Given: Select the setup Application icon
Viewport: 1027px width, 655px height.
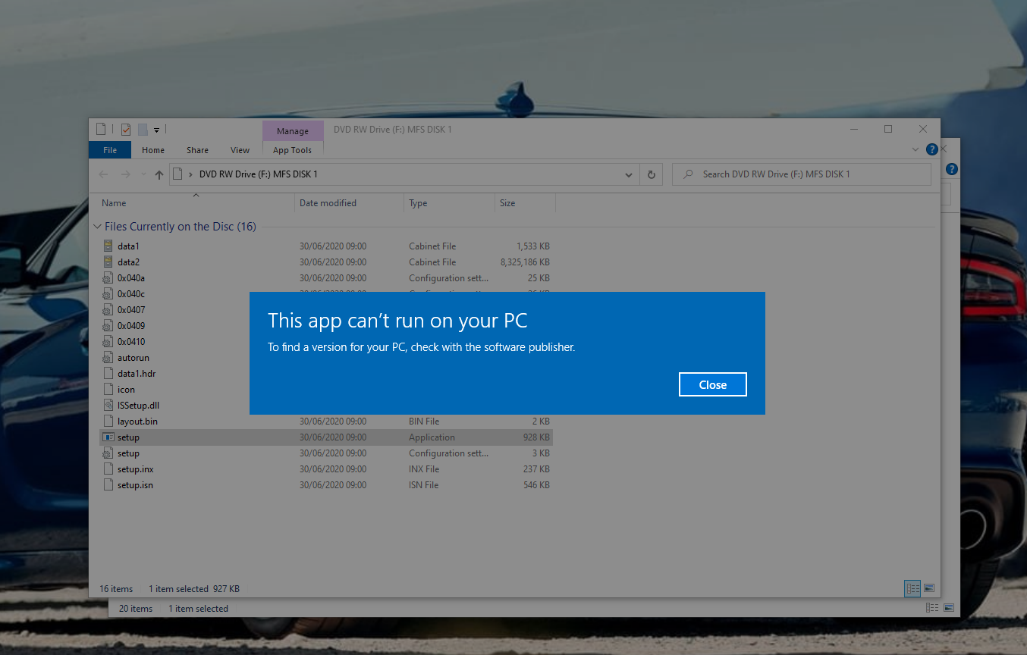Looking at the screenshot, I should [108, 437].
